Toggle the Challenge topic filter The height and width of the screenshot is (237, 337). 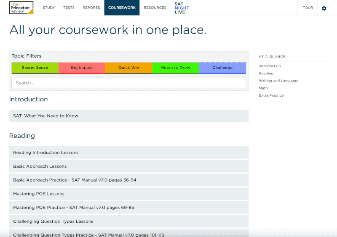[x=222, y=68]
